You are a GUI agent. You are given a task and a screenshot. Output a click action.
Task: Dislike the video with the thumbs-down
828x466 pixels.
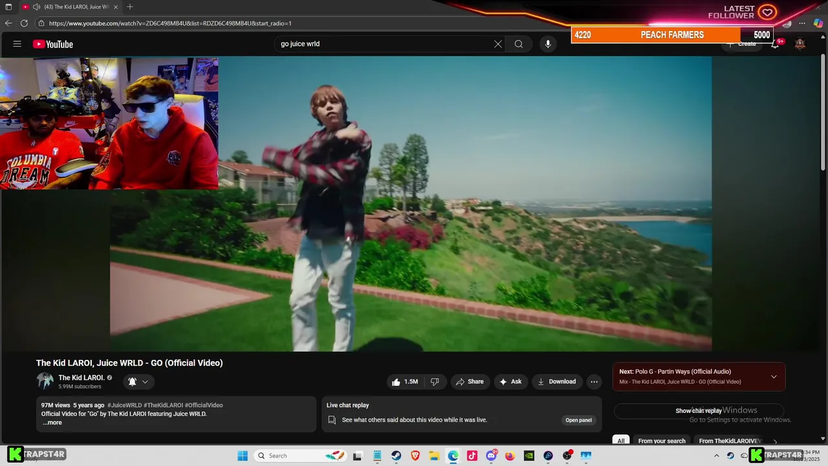click(435, 382)
